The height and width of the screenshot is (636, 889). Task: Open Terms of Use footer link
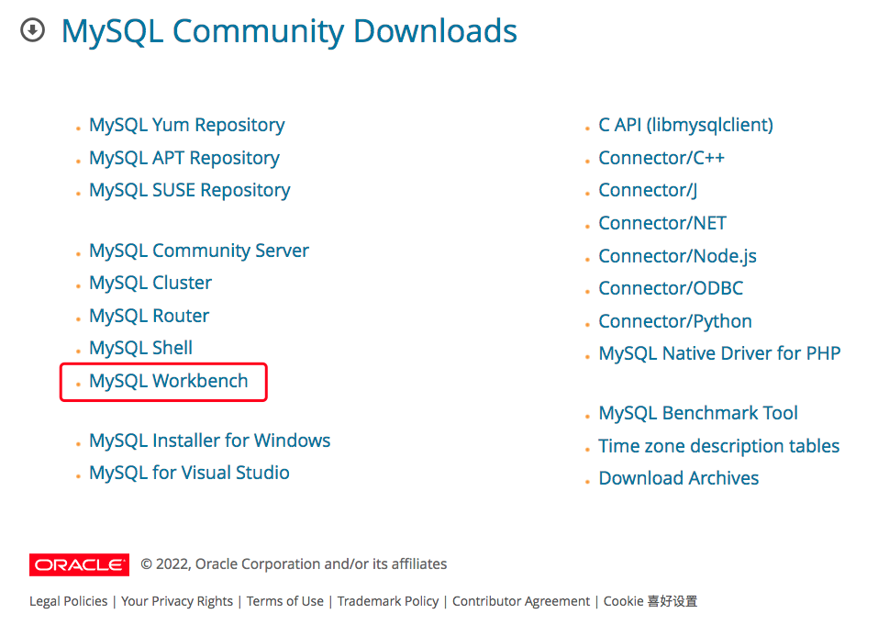[285, 601]
